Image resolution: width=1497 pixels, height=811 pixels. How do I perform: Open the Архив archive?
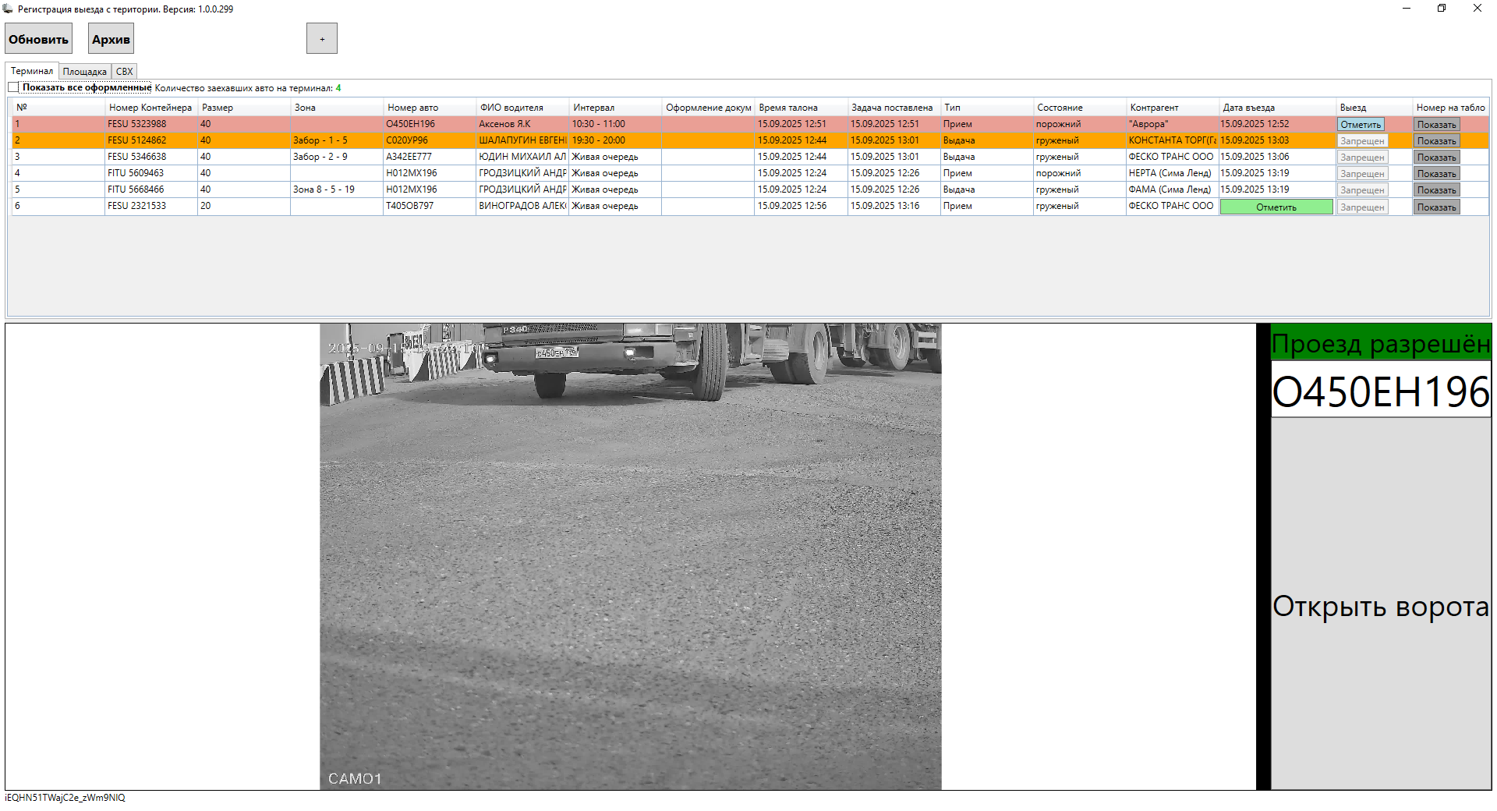pos(111,39)
